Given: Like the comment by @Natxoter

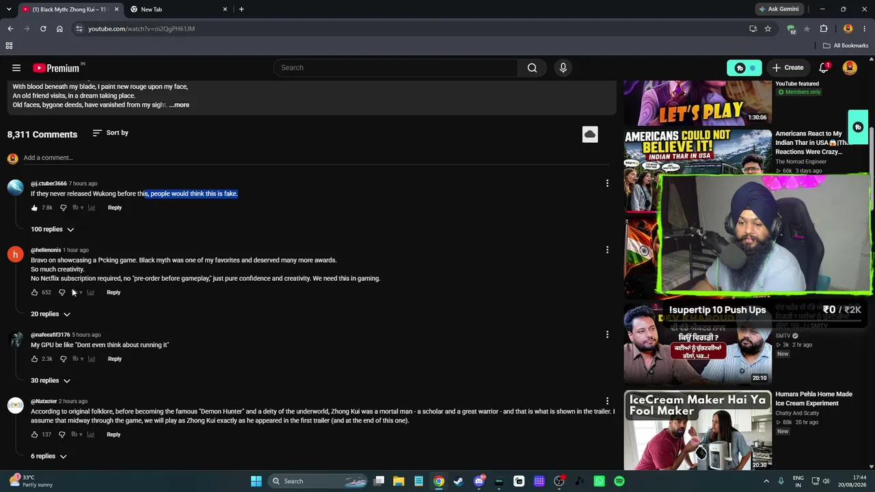Looking at the screenshot, I should coord(34,435).
